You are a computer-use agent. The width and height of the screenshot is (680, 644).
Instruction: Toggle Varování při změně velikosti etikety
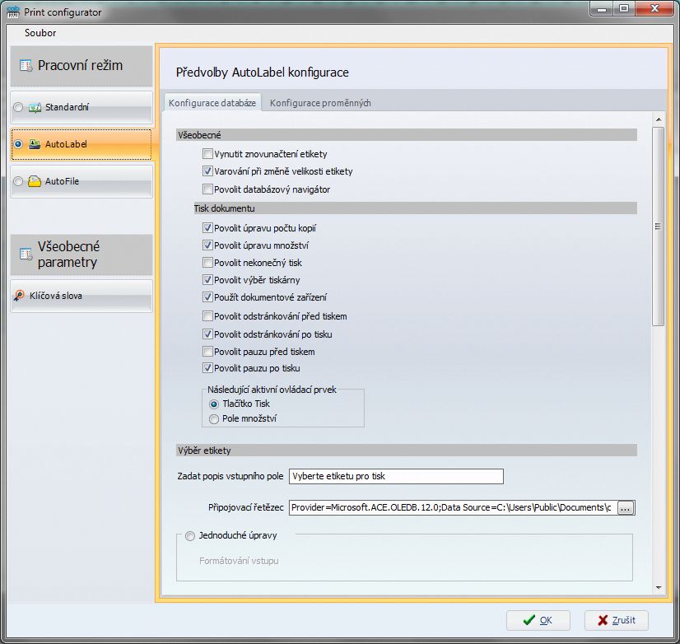click(x=207, y=171)
